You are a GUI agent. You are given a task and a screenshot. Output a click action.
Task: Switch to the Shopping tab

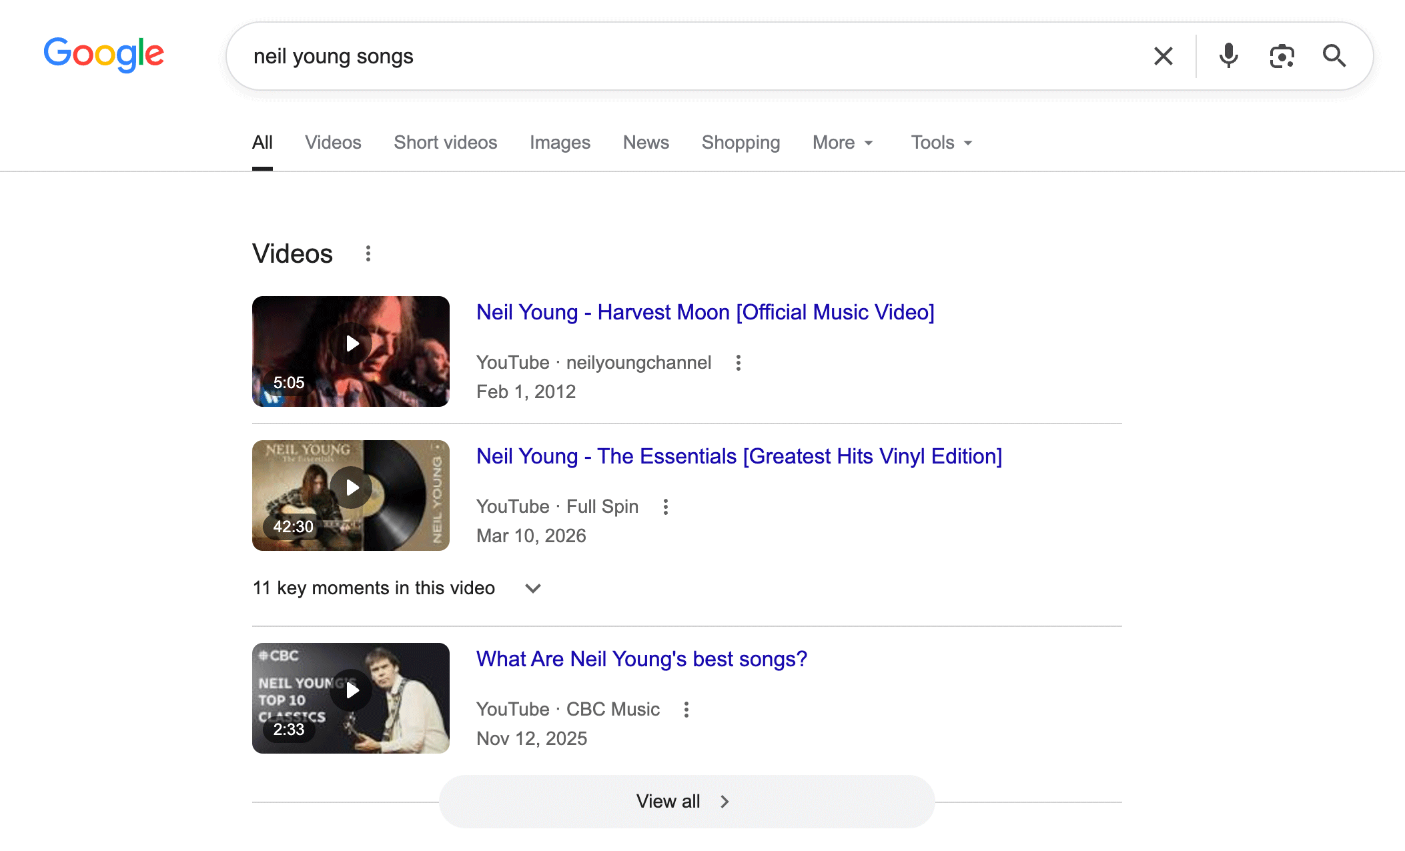point(741,143)
